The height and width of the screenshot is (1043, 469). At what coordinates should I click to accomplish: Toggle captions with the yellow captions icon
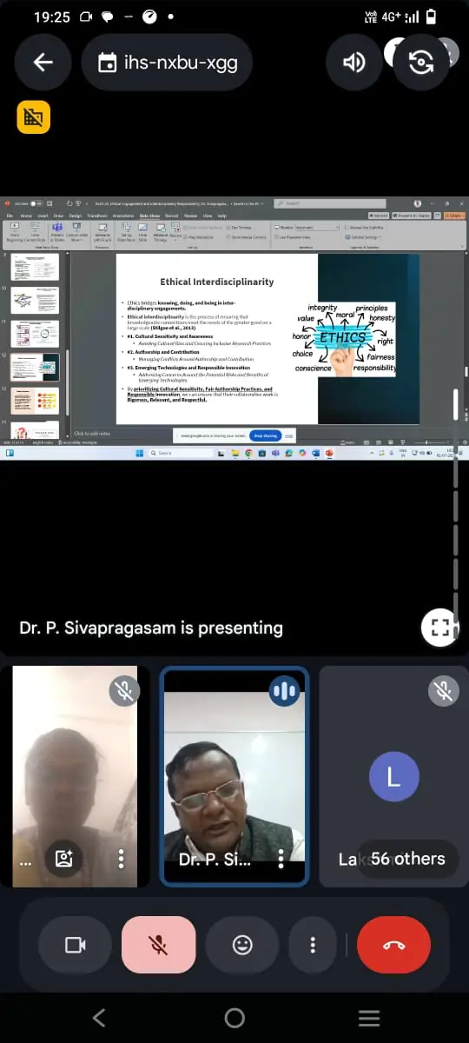tap(34, 116)
